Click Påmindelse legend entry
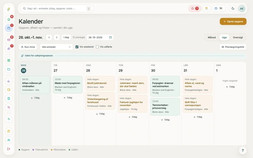 click(x=58, y=150)
